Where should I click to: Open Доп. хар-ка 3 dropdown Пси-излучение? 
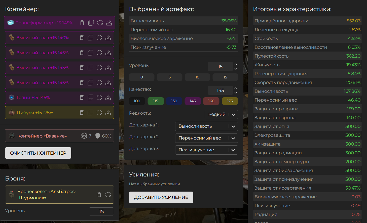pos(206,150)
